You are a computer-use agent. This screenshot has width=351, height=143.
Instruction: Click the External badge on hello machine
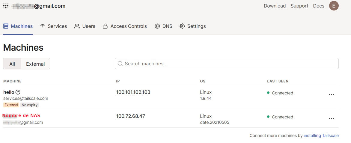(11, 105)
